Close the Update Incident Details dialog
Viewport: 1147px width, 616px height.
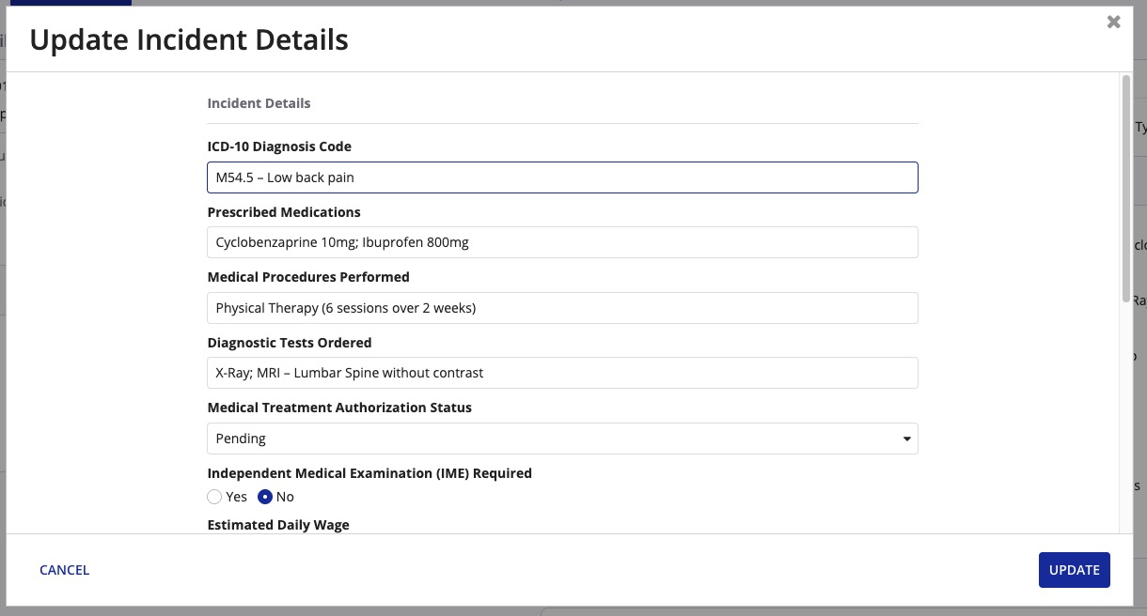tap(1113, 22)
